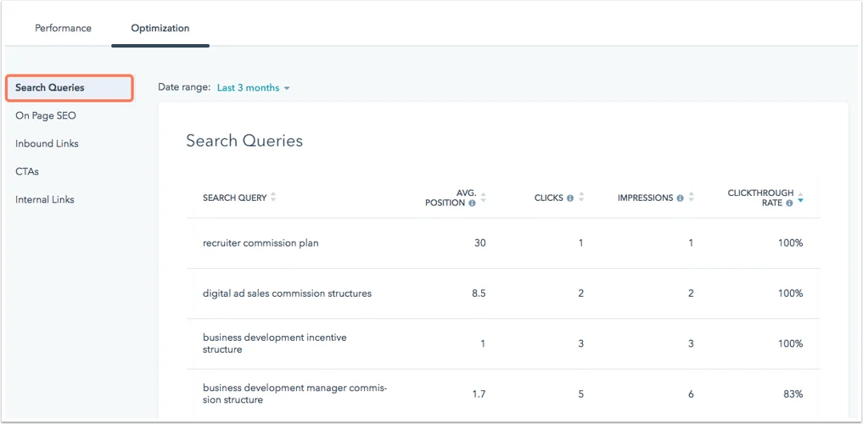Show info icon next to Clicks

pyautogui.click(x=570, y=198)
